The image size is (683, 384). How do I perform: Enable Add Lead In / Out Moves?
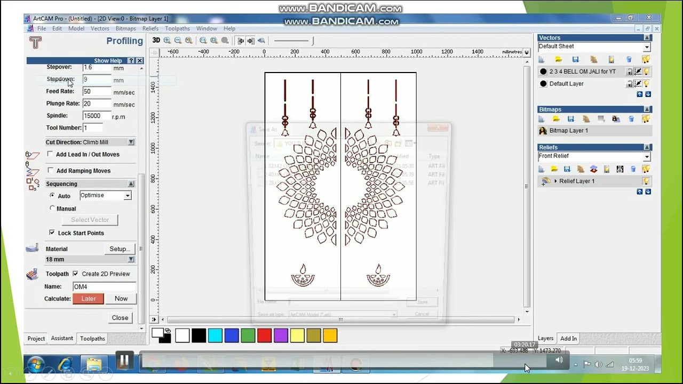pyautogui.click(x=50, y=154)
